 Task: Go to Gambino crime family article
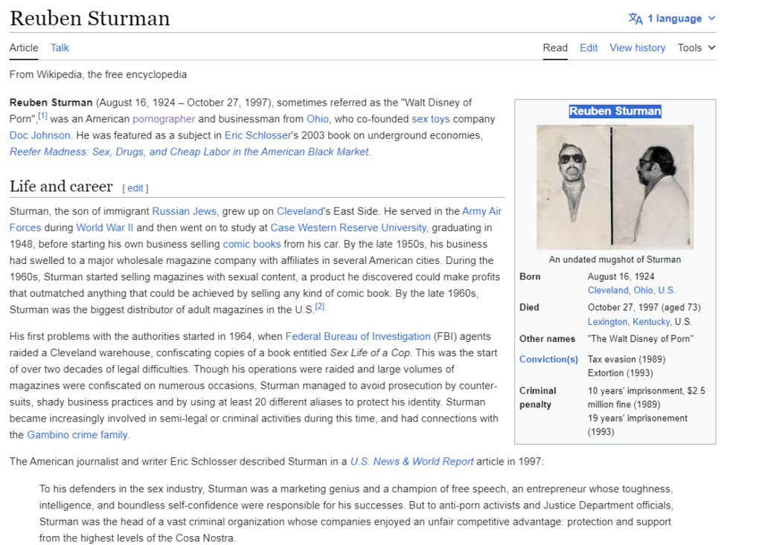click(77, 435)
